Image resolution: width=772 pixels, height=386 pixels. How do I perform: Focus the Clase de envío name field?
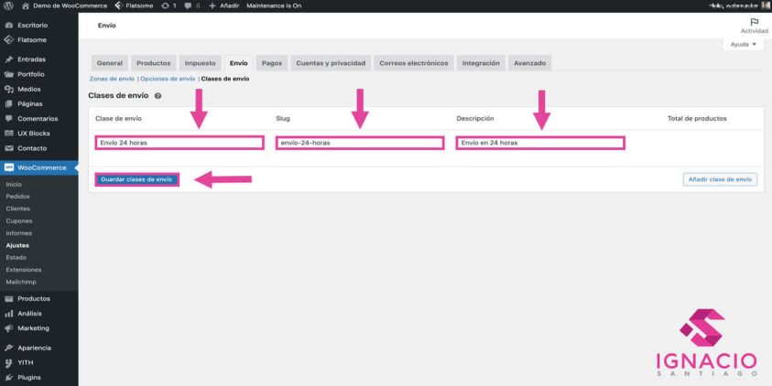179,143
